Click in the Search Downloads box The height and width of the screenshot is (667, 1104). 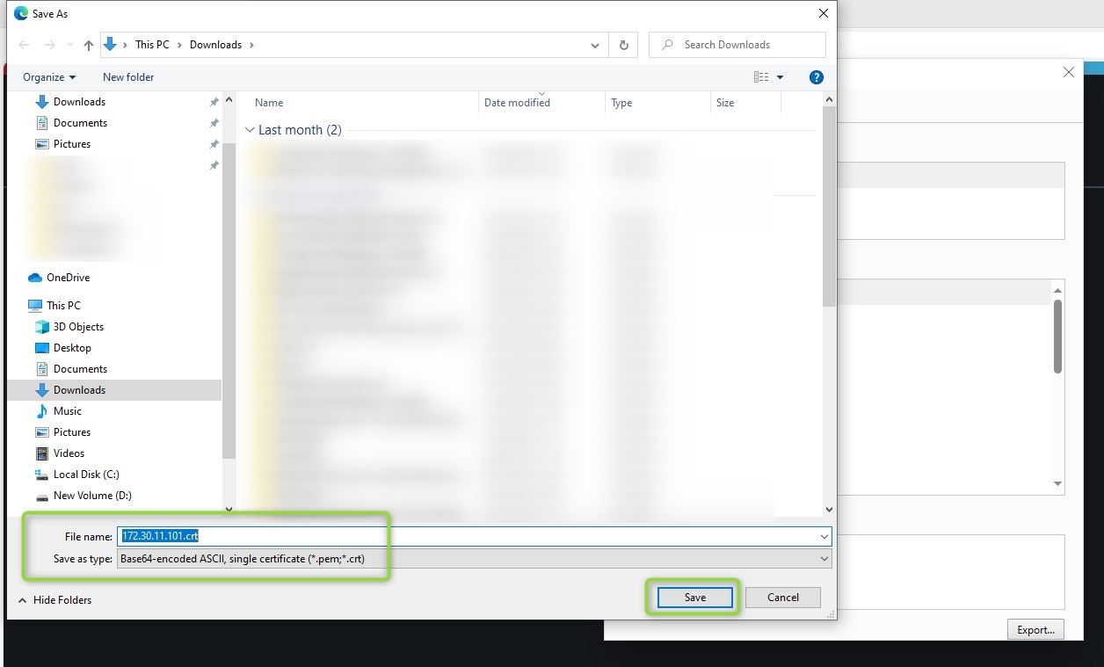point(737,45)
